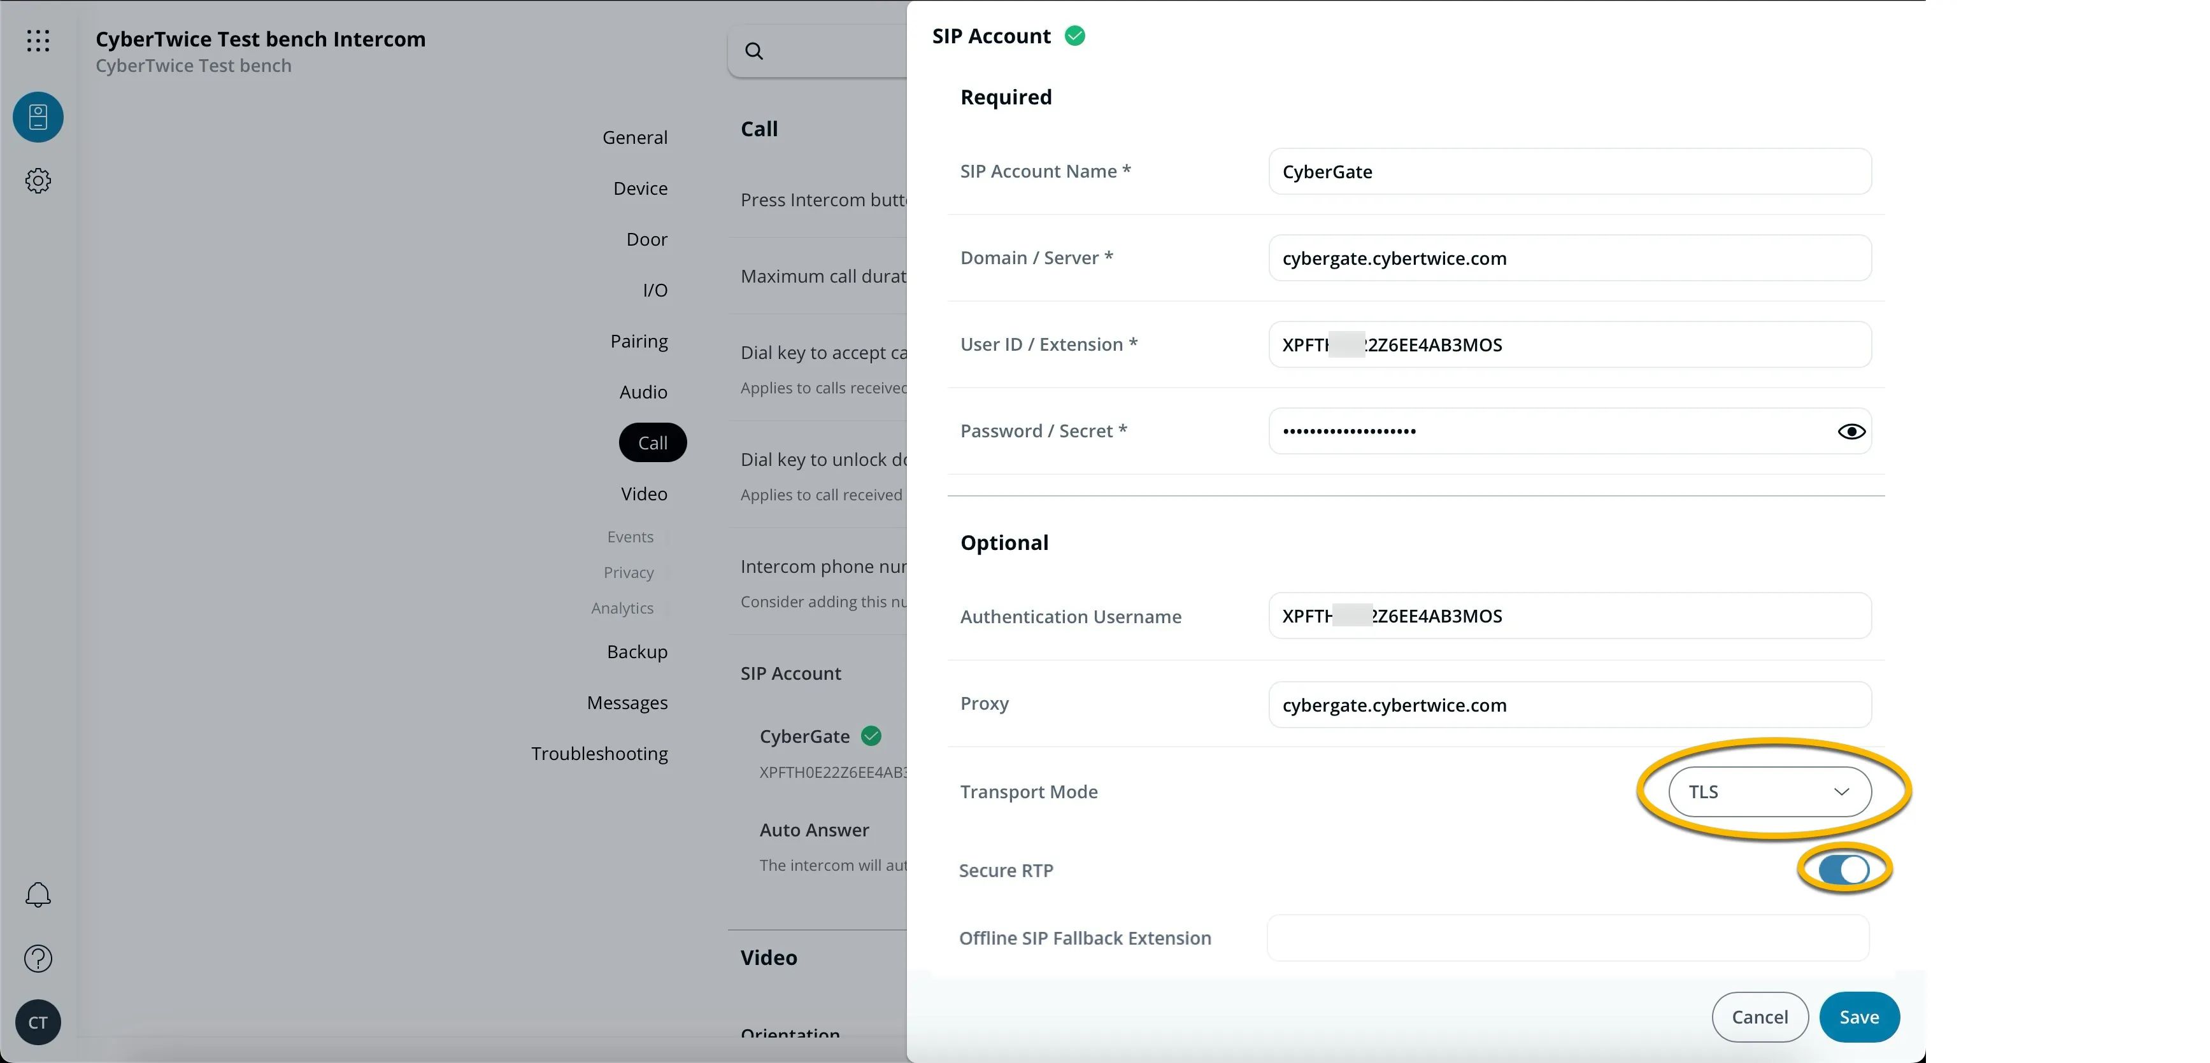Click green check next to SIP Account title
The image size is (2210, 1063).
(x=1075, y=36)
